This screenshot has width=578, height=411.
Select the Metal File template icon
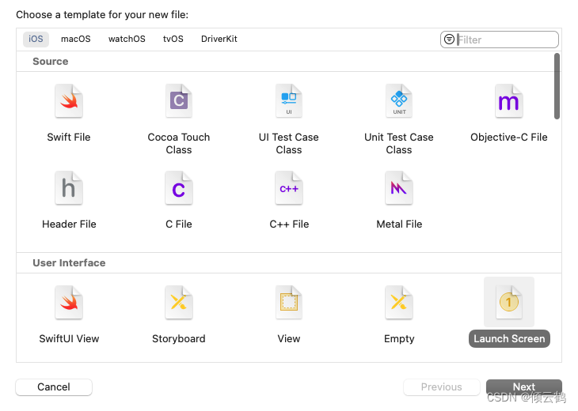point(399,187)
